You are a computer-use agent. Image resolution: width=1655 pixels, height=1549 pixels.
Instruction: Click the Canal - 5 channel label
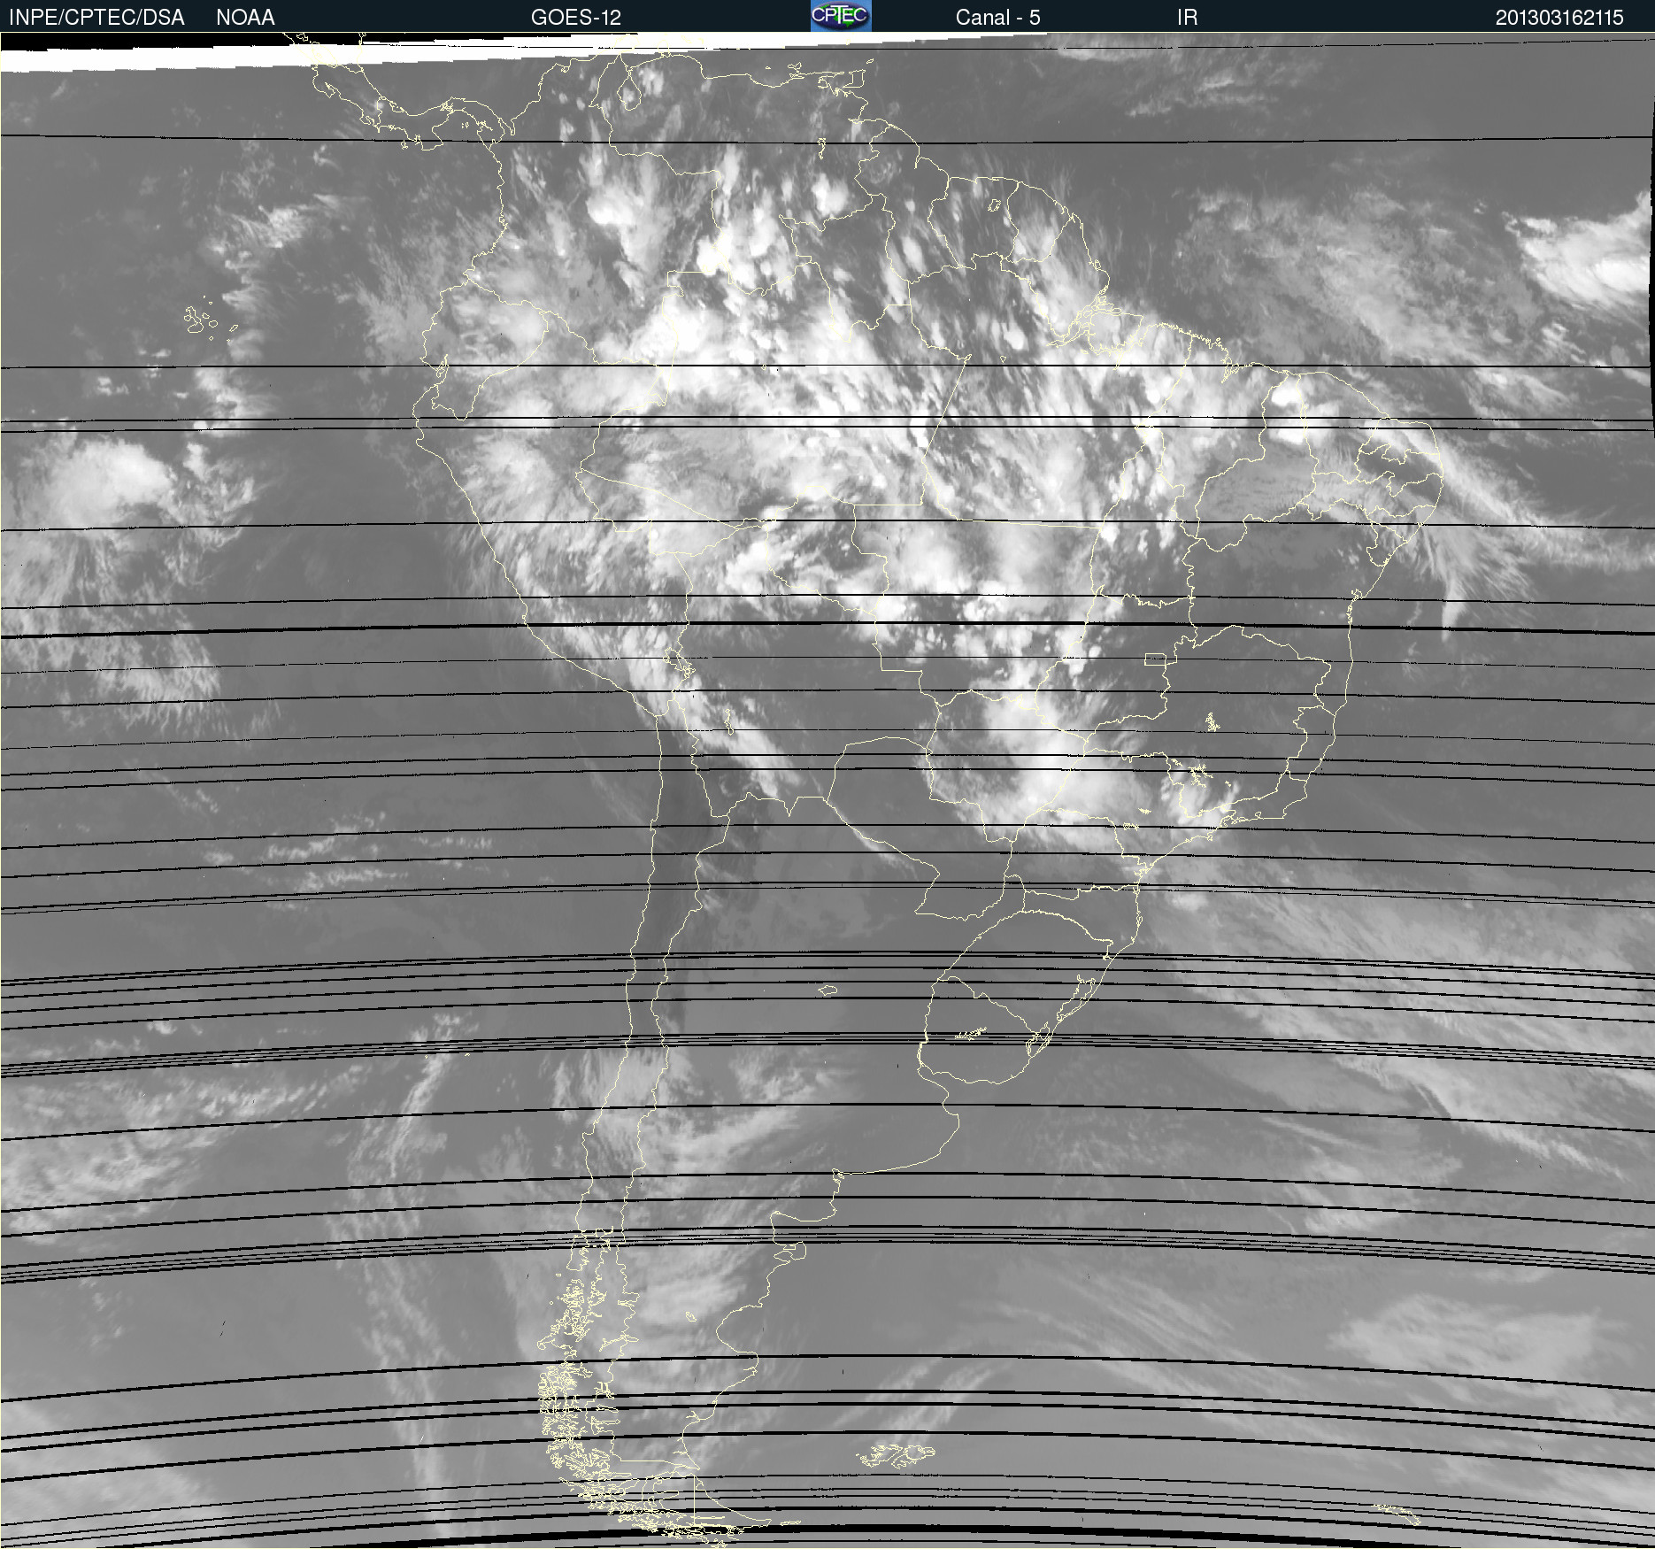pos(998,18)
